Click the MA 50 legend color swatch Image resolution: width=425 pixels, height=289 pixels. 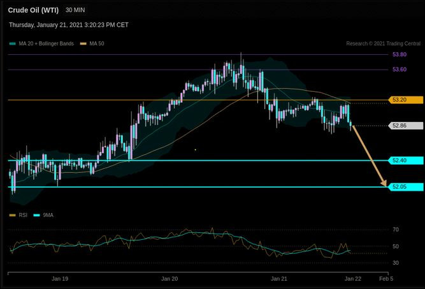(83, 43)
